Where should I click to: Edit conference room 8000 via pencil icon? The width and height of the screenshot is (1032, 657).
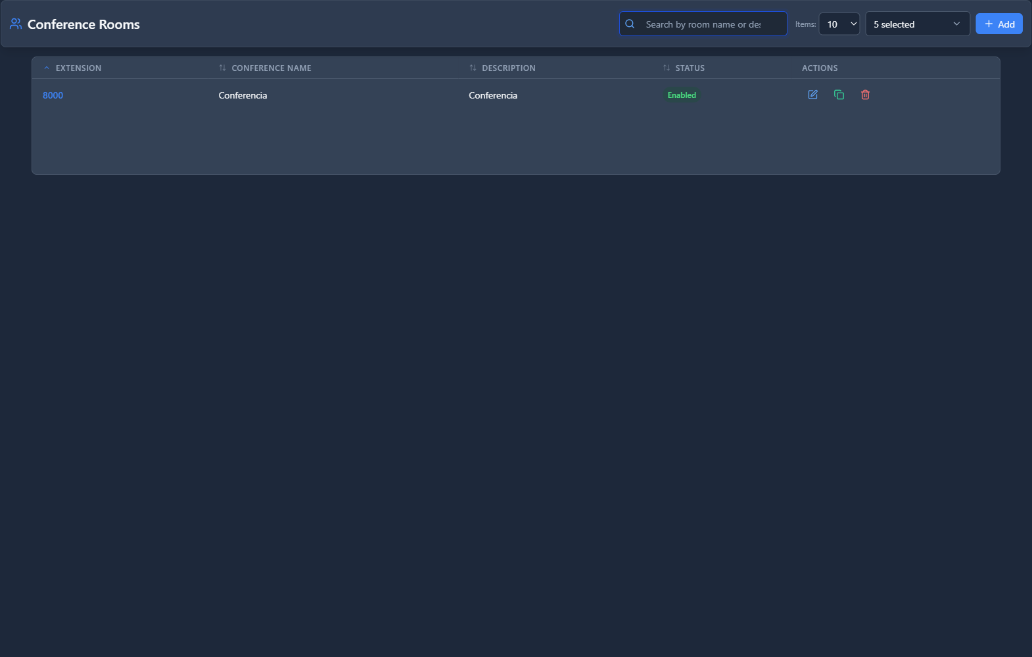coord(812,95)
